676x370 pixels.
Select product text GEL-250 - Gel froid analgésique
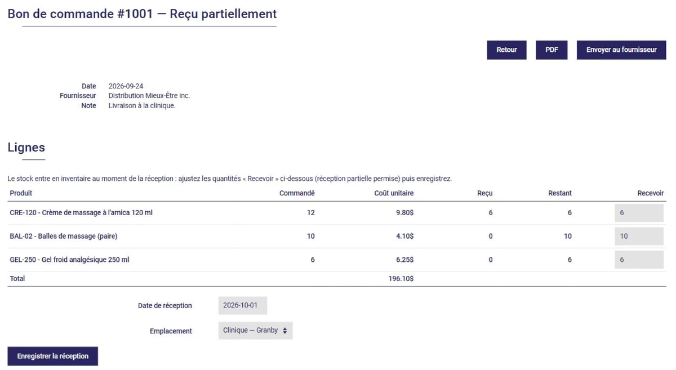point(69,260)
